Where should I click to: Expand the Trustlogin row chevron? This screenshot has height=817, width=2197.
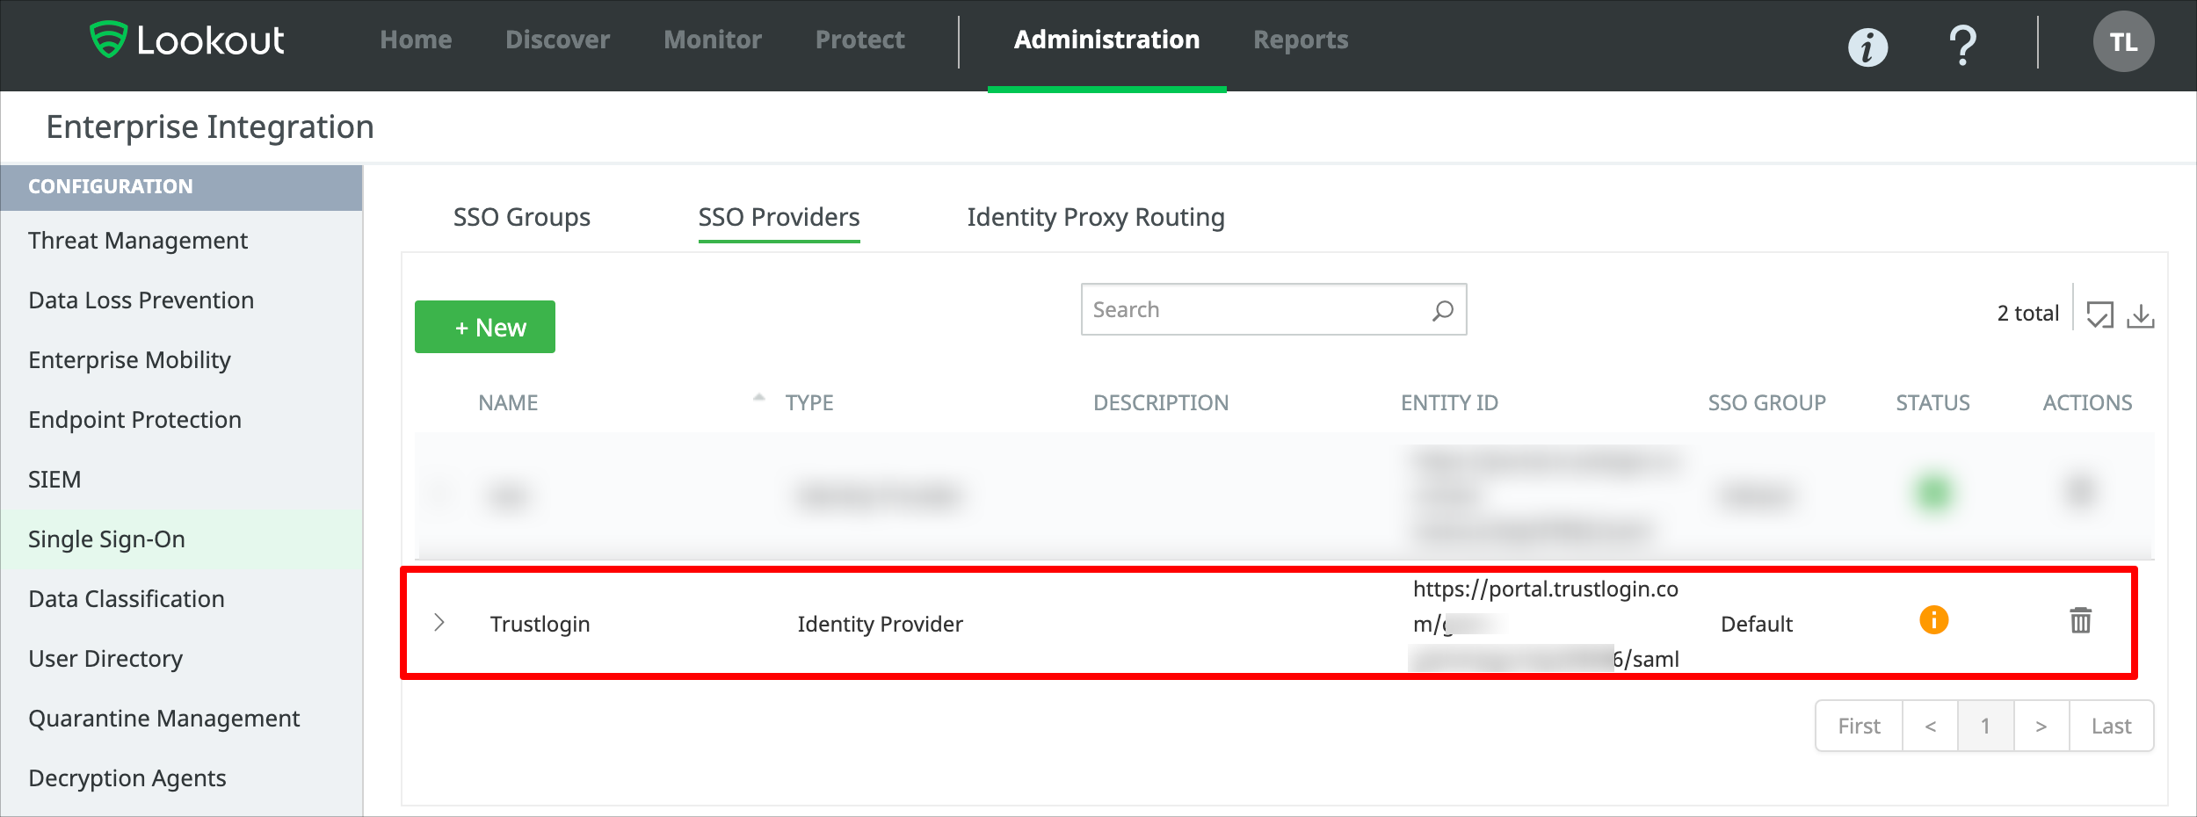pyautogui.click(x=439, y=623)
